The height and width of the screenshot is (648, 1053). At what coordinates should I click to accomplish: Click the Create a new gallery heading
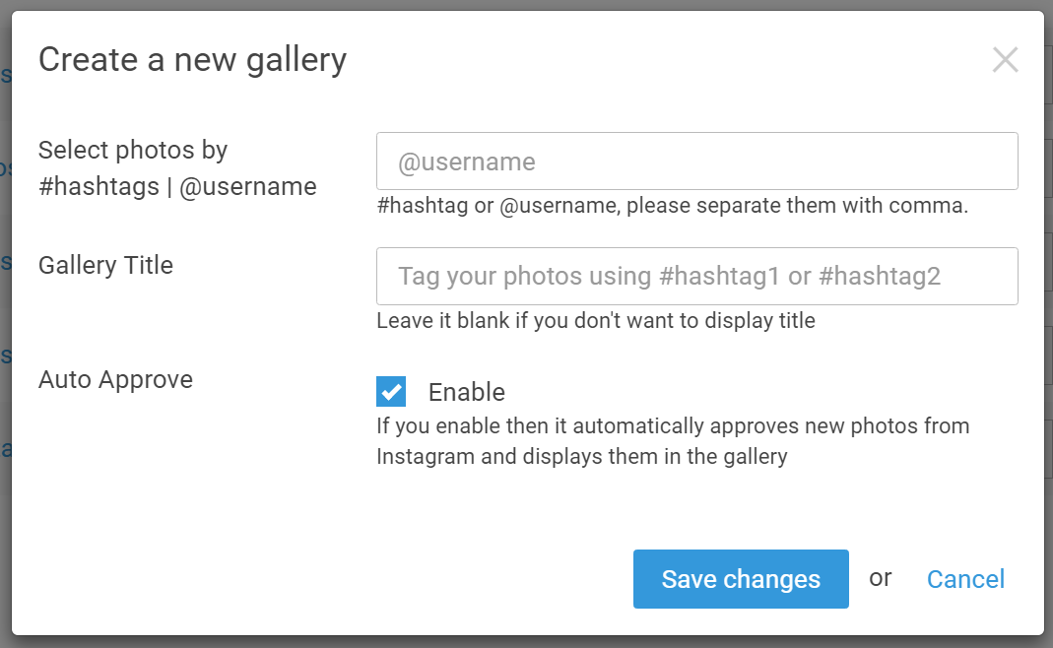[193, 60]
